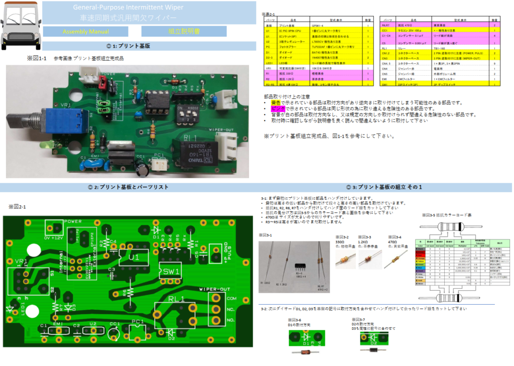Click the 'C1-C4' コンデンサー table row
The image size is (514, 366).
(x=440, y=36)
